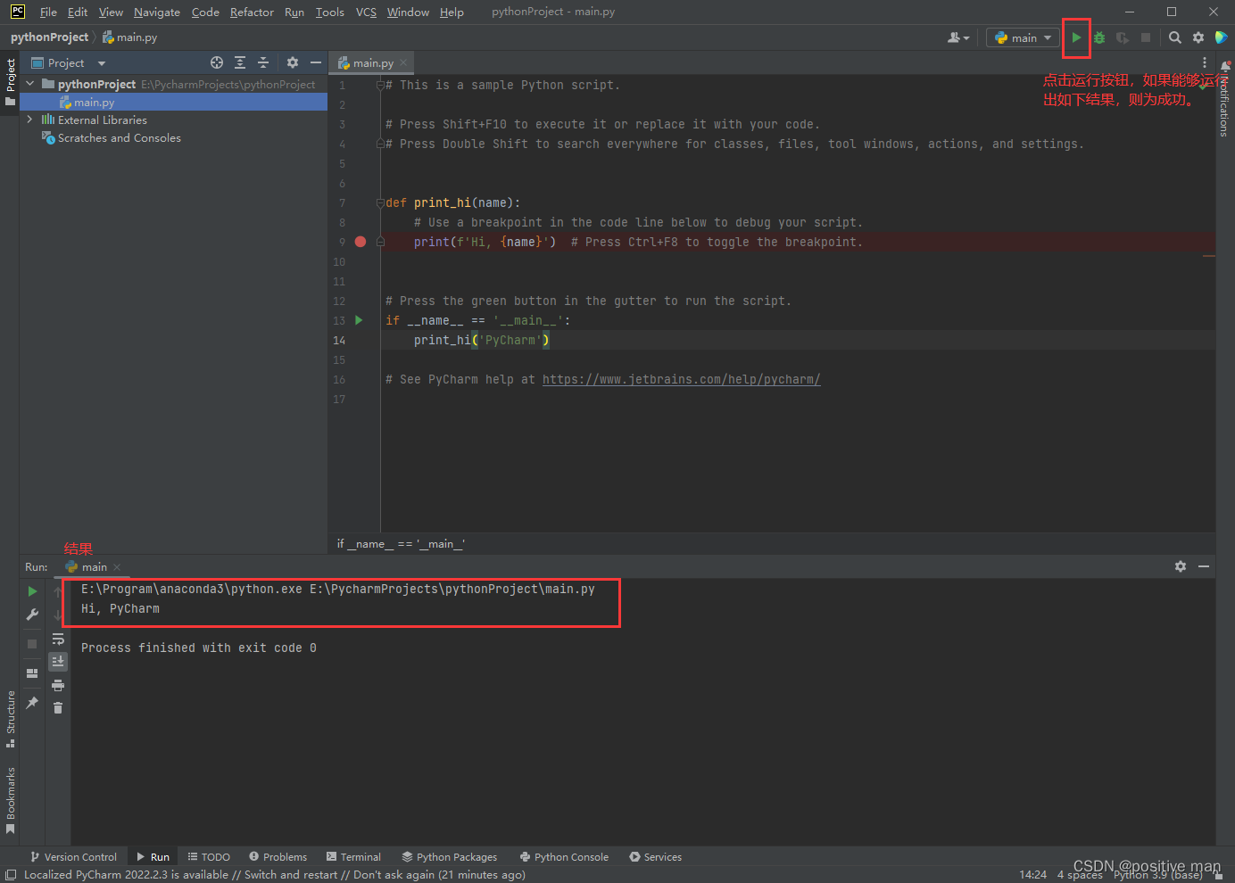The height and width of the screenshot is (883, 1235).
Task: Open Run panel settings gear
Action: [1181, 566]
